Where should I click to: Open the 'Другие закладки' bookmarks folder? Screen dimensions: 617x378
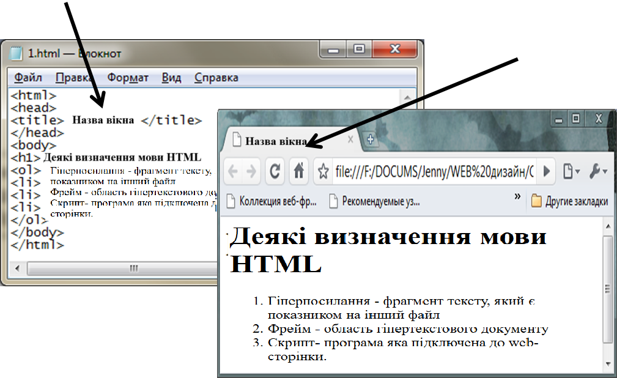click(569, 201)
